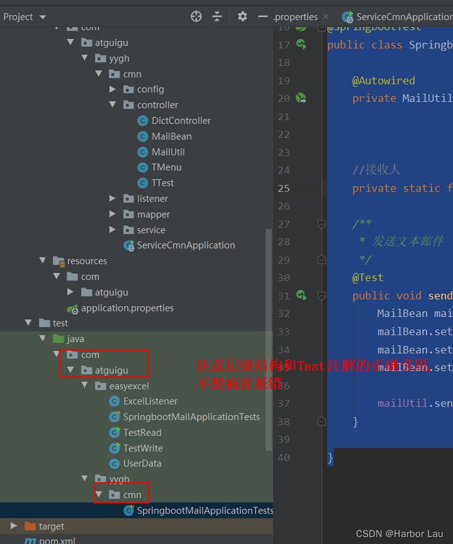Image resolution: width=453 pixels, height=544 pixels.
Task: Open the MailBean class
Action: 172,136
